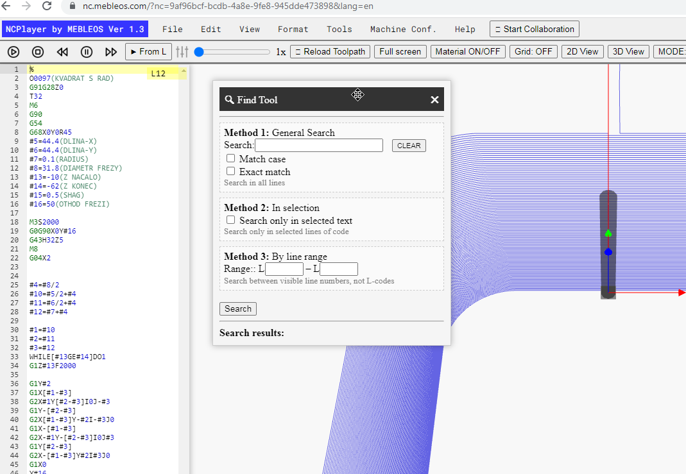Image resolution: width=686 pixels, height=474 pixels.
Task: Click the fast forward icon
Action: [111, 52]
